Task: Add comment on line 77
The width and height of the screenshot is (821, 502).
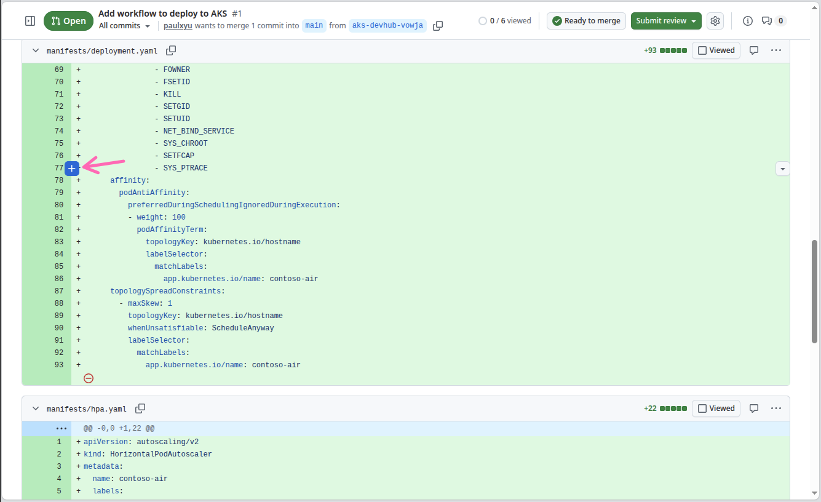Action: pos(72,168)
